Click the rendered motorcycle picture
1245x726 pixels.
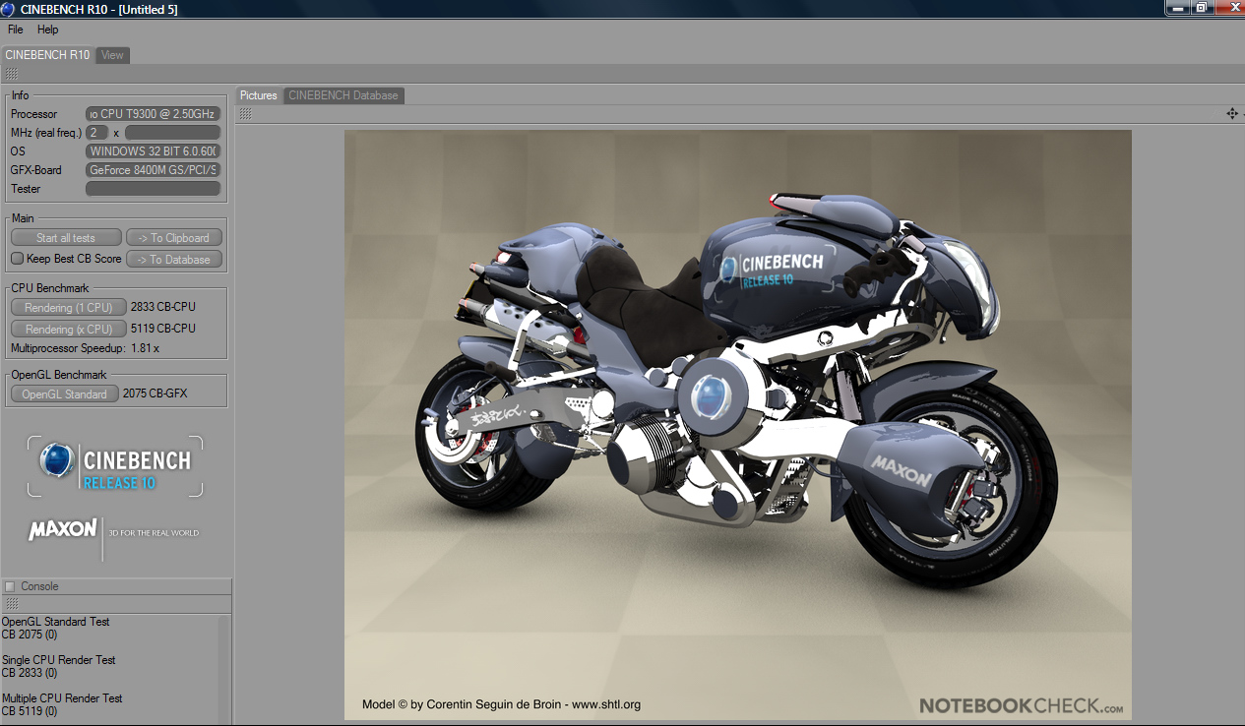(737, 425)
